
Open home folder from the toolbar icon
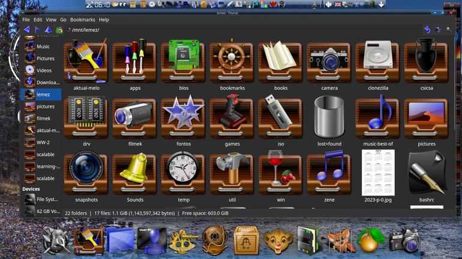(59, 30)
